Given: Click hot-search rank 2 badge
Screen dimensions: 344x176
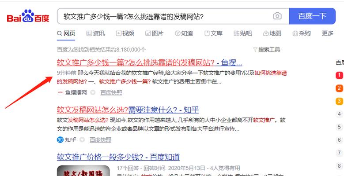Looking at the screenshot, I should [340, 88].
